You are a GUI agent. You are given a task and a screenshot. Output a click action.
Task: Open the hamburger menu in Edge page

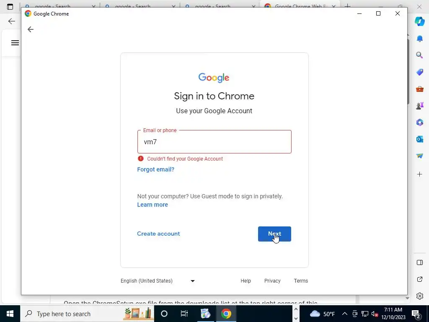coord(15,43)
